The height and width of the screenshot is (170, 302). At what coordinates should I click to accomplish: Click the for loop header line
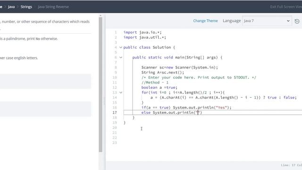[x=183, y=93]
